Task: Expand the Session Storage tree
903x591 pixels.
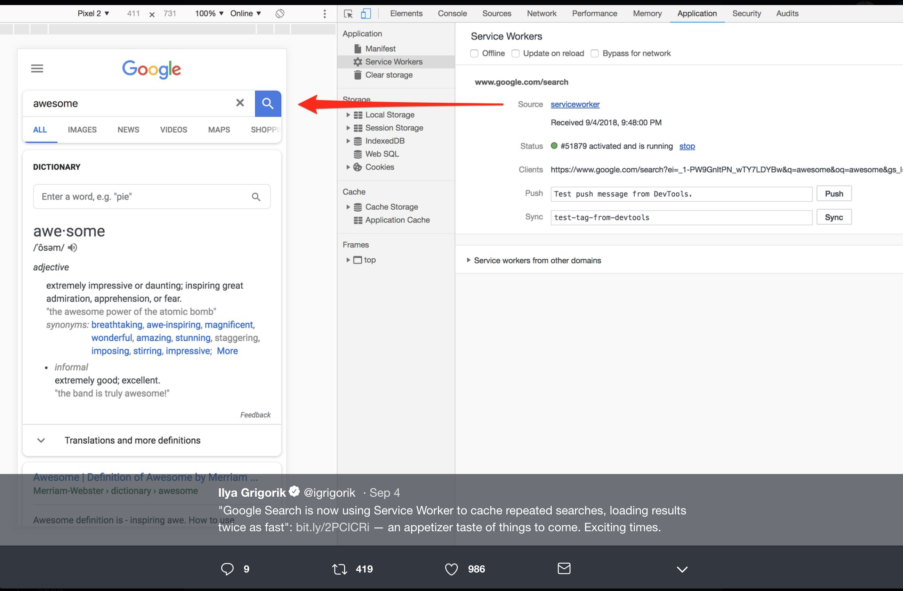Action: (x=348, y=128)
